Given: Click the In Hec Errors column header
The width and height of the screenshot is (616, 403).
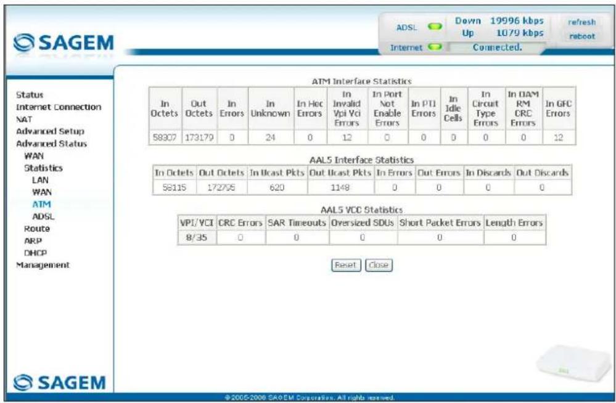Looking at the screenshot, I should pyautogui.click(x=310, y=108).
